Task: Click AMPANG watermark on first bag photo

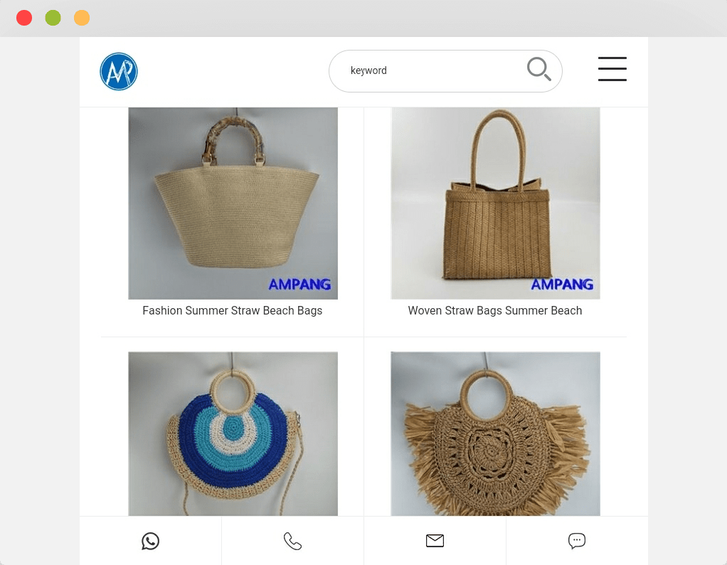Action: (299, 285)
